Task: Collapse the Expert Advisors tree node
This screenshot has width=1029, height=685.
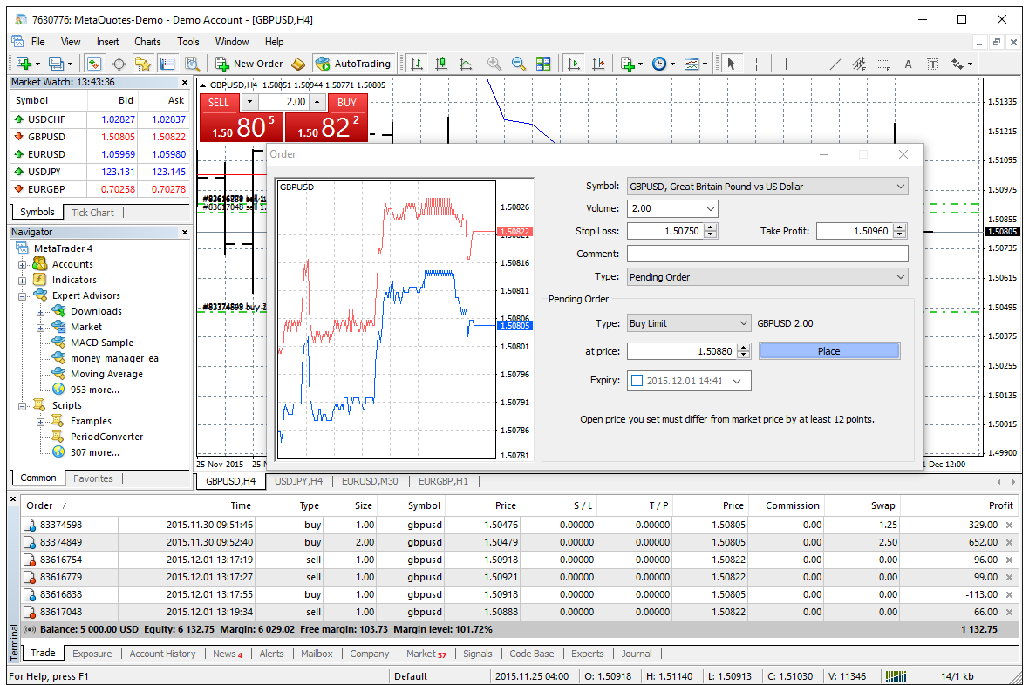Action: (23, 296)
